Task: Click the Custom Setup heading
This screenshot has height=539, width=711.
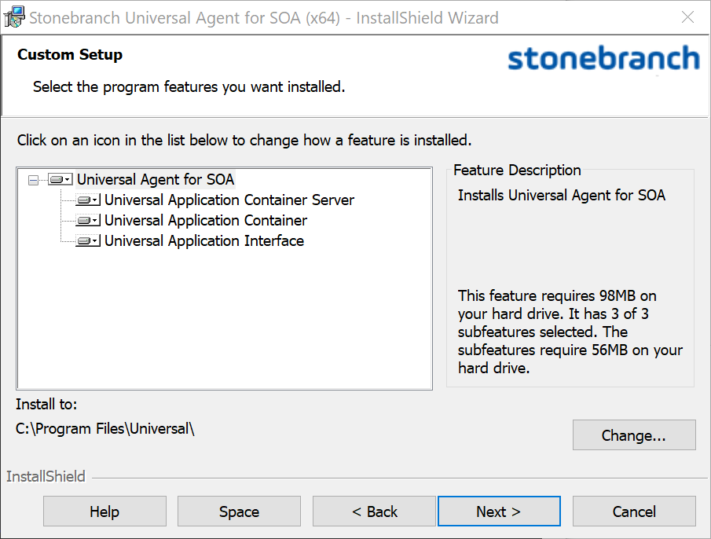Action: (70, 55)
